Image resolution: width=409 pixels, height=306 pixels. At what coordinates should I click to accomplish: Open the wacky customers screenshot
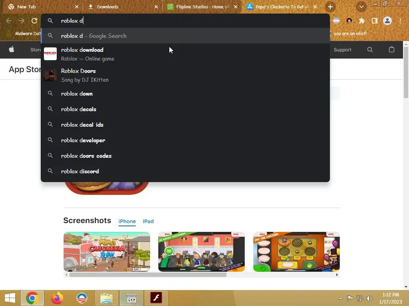pos(201,252)
